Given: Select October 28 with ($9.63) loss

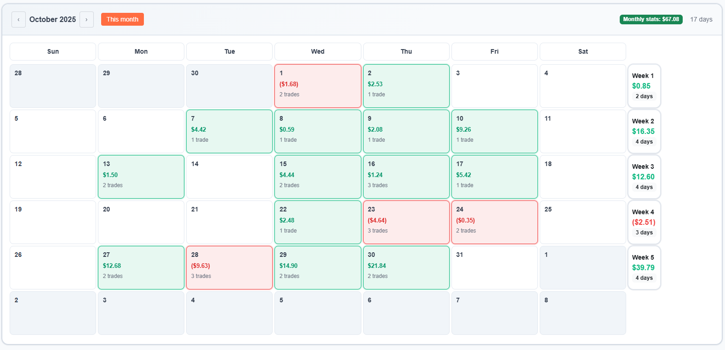Looking at the screenshot, I should pyautogui.click(x=229, y=267).
